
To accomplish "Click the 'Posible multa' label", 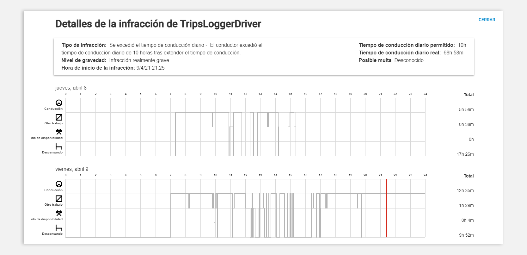I will coord(375,60).
